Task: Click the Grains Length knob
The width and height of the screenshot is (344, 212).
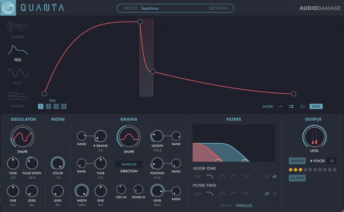Action: 157,136
